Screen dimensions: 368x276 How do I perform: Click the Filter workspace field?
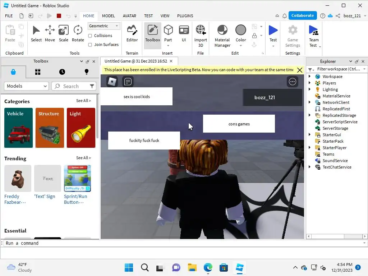(338, 69)
